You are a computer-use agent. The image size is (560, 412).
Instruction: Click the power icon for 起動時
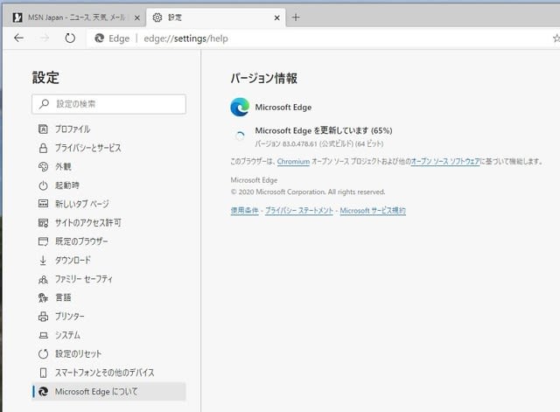tap(43, 185)
